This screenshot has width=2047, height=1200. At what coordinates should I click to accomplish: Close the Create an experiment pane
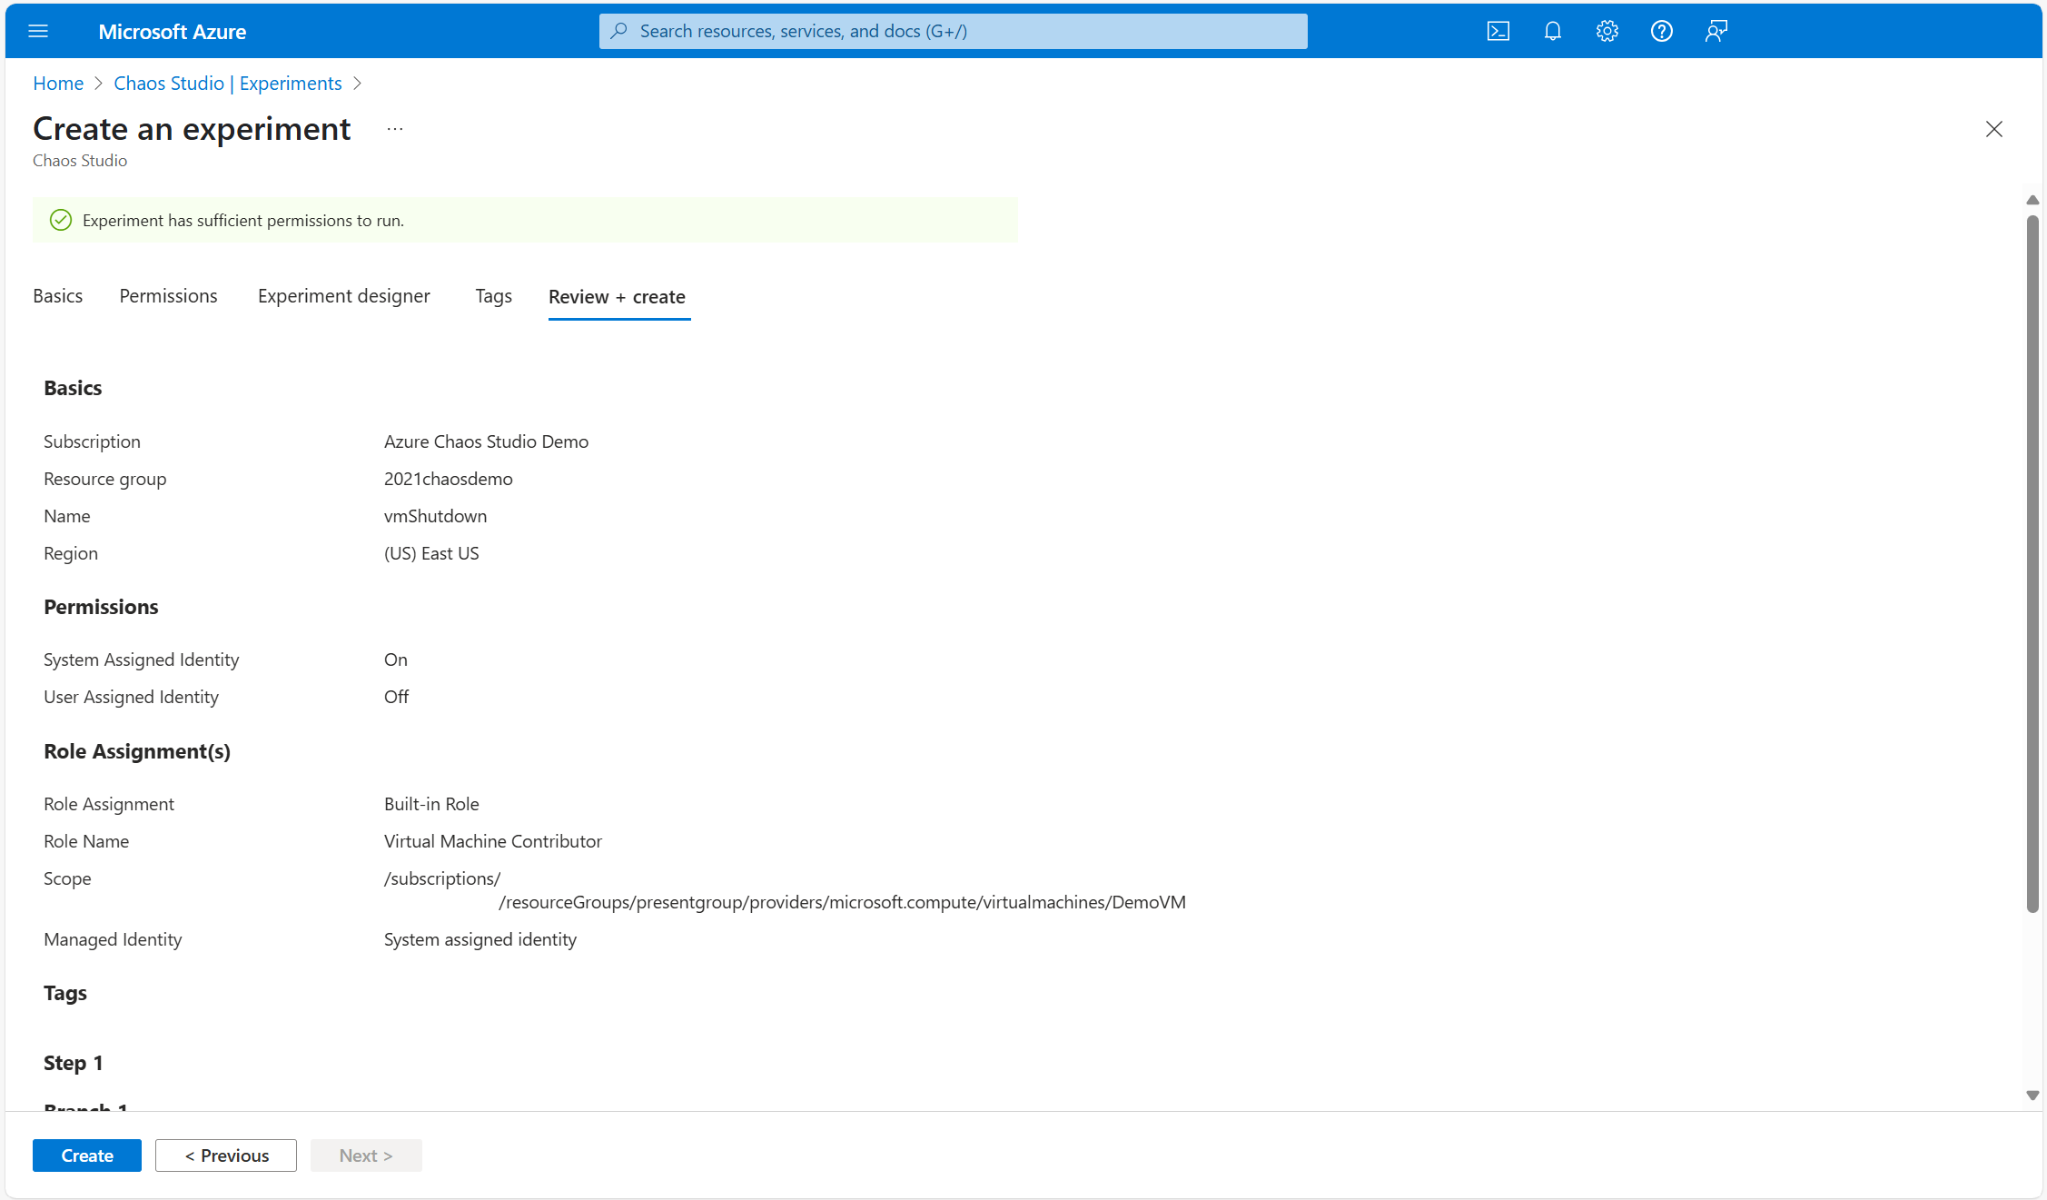(1993, 129)
